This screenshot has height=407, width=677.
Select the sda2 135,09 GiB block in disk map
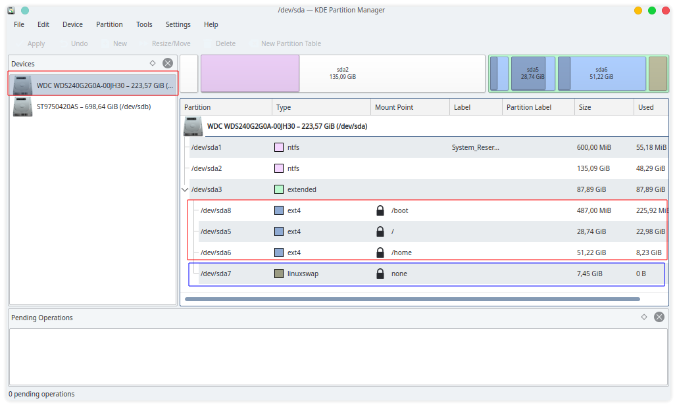pyautogui.click(x=342, y=73)
